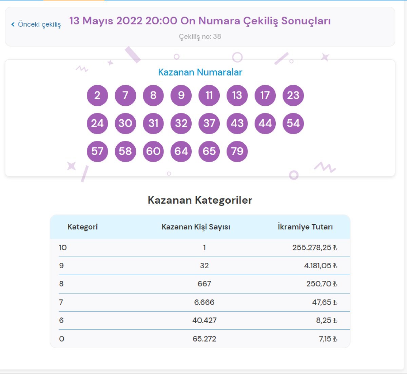
Task: Select winning number ball 44
Action: (x=265, y=123)
